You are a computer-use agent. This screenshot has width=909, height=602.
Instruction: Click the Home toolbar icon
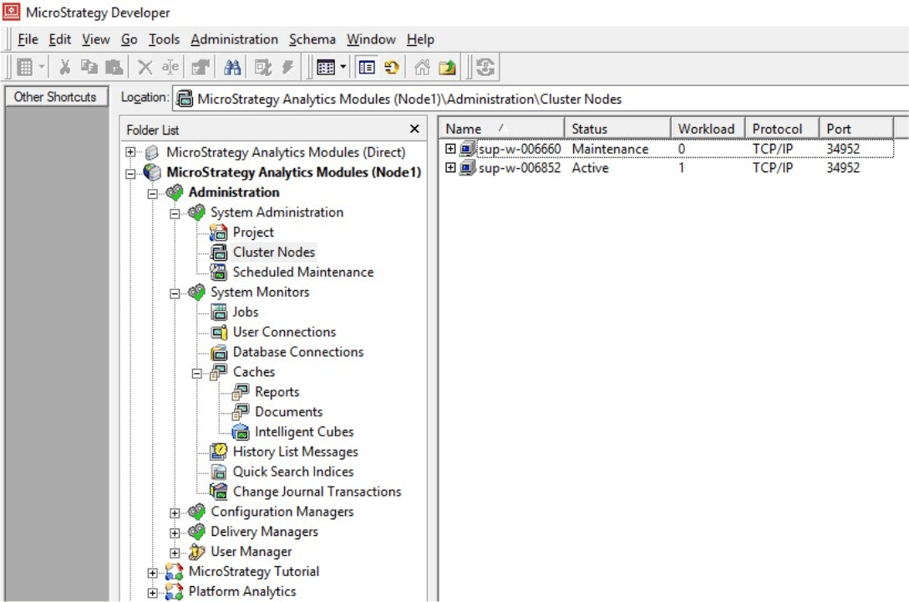point(422,67)
